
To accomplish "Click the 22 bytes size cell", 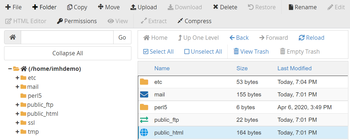I will click(x=247, y=120).
